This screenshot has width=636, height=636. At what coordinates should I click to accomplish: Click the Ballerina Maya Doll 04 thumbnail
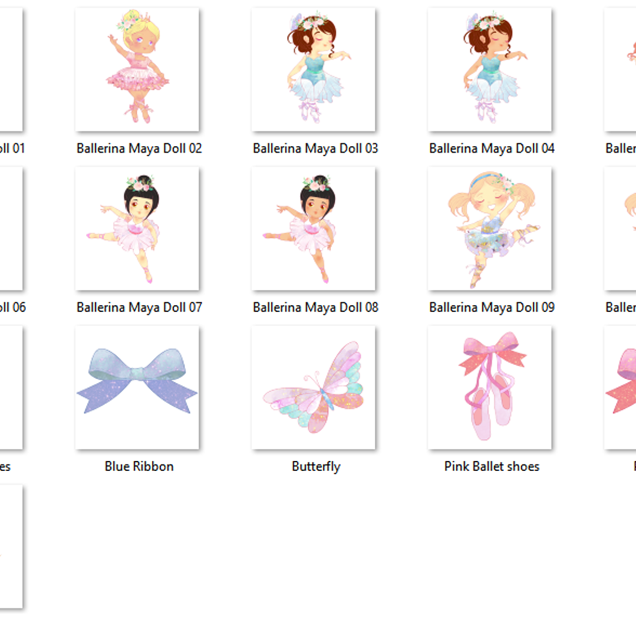489,70
